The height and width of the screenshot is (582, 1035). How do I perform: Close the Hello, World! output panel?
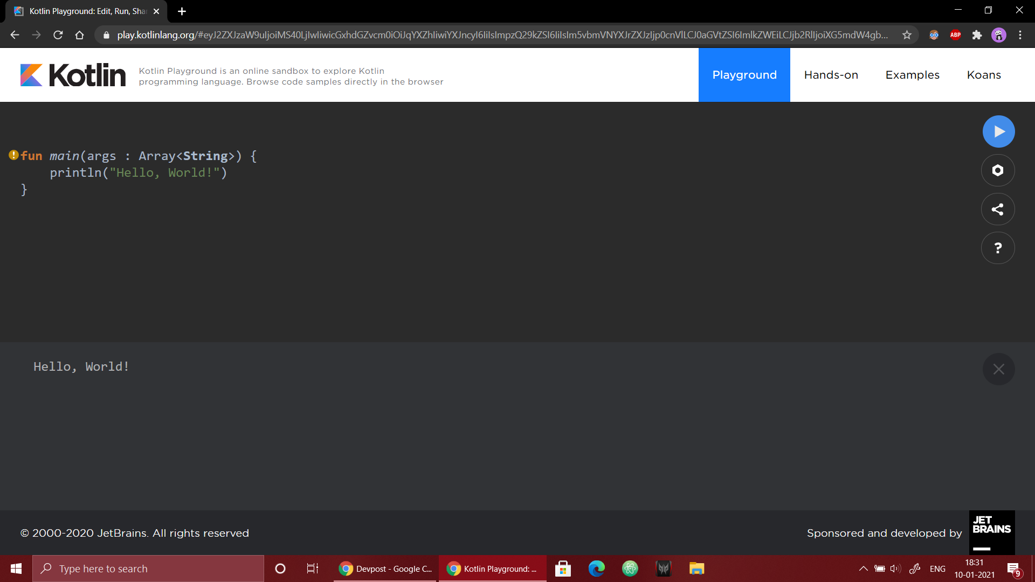click(x=998, y=369)
